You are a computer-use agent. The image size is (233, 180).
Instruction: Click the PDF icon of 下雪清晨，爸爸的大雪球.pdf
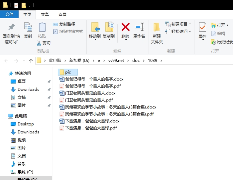point(61,128)
